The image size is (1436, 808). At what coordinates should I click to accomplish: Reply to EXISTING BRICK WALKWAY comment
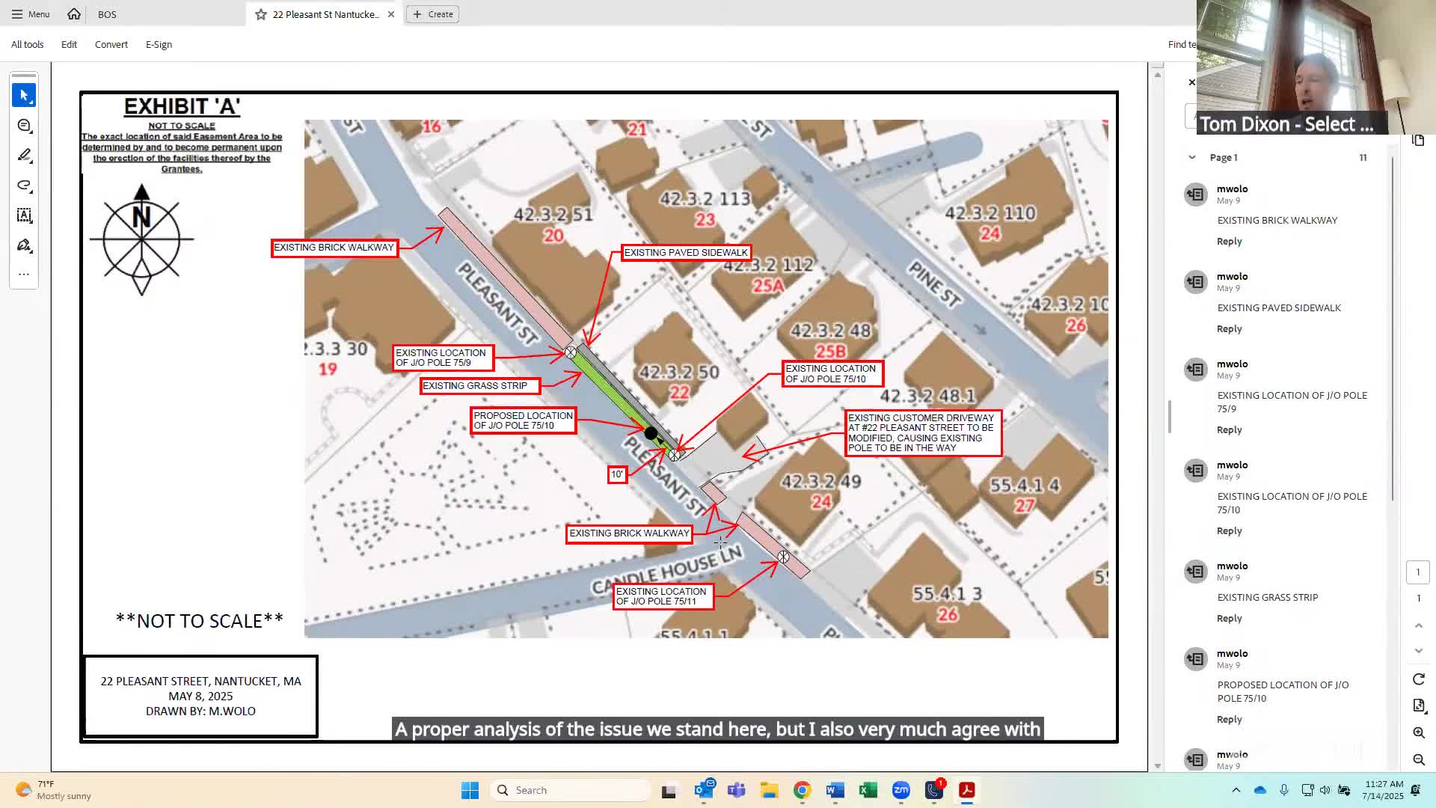[1229, 241]
